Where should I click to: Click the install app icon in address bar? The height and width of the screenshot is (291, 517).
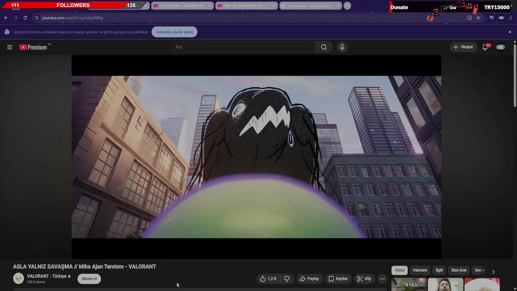click(469, 18)
